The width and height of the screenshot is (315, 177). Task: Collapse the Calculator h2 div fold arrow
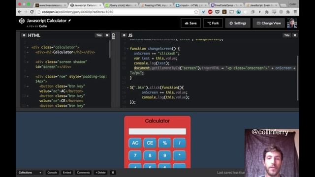click(28, 52)
